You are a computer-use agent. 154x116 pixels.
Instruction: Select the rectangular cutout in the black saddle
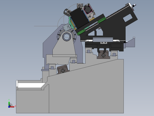128,18
